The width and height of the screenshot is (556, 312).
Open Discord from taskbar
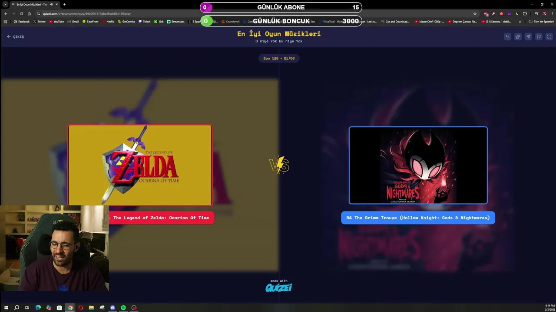[x=113, y=308]
